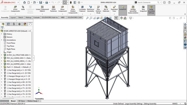Expand FES1_SA_STRUCTURE ASM node
The width and height of the screenshot is (187, 105).
(x=1, y=55)
